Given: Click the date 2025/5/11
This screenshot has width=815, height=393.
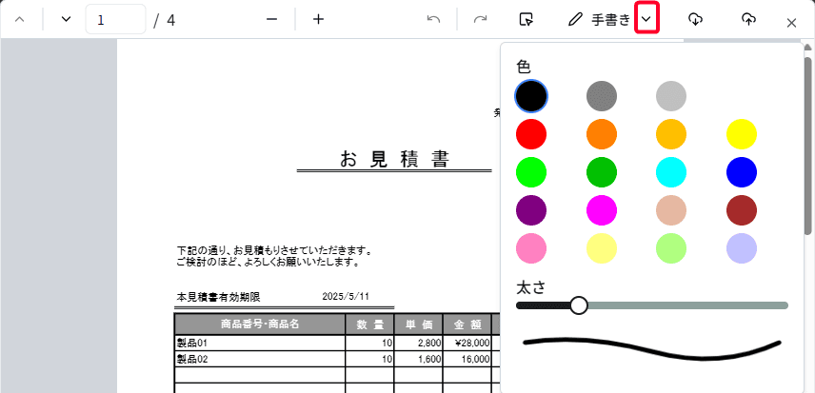Looking at the screenshot, I should pyautogui.click(x=346, y=297).
